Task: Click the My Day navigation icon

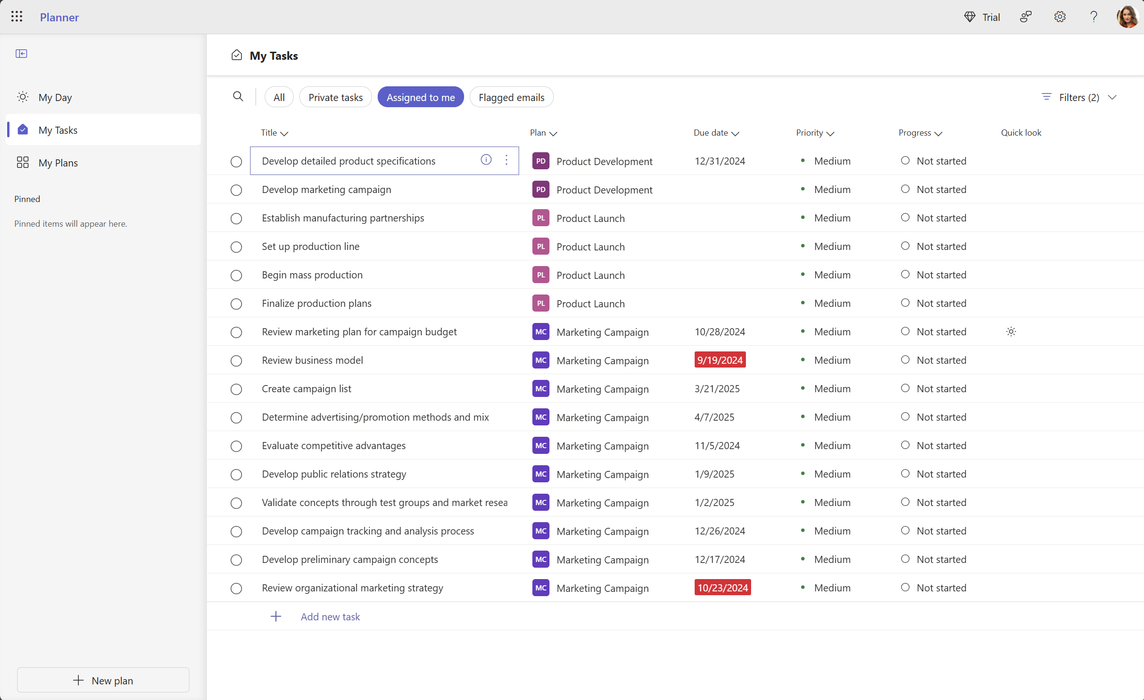Action: [x=22, y=97]
